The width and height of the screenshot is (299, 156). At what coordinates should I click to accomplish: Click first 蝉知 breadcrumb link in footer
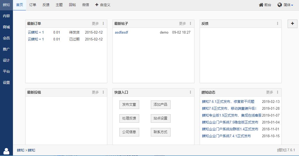point(21,150)
